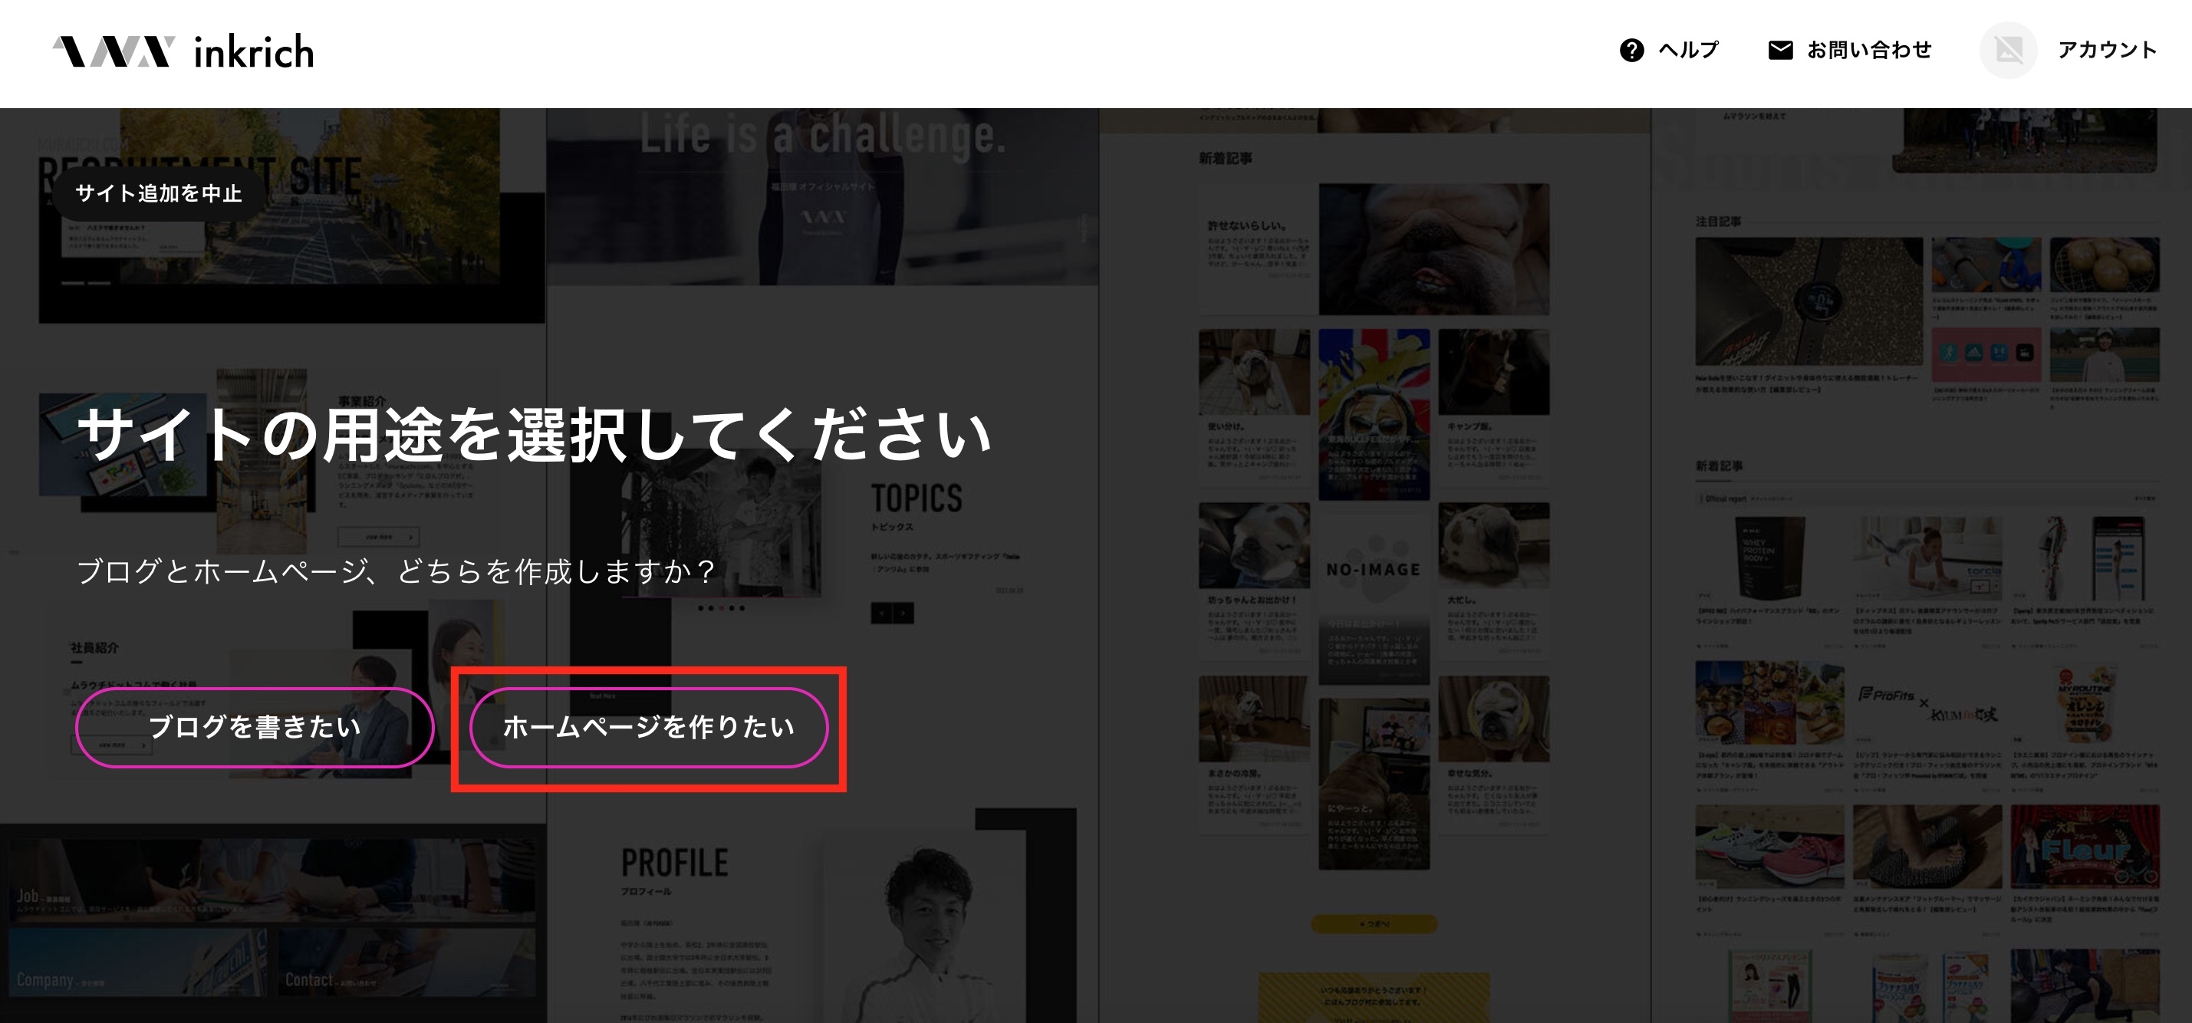Screen dimensions: 2192x1023
Task: Click the account avatar icon
Action: [2008, 50]
